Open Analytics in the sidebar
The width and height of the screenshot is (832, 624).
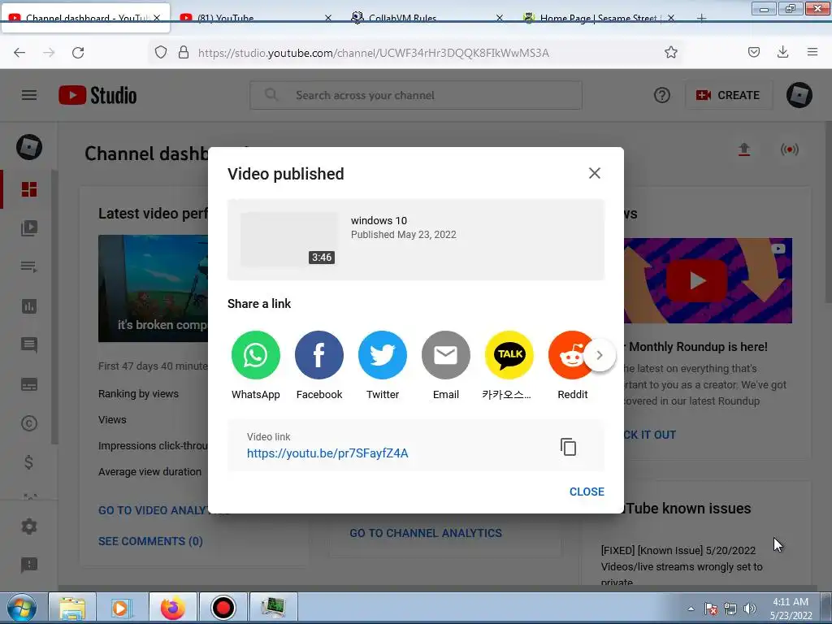(x=29, y=306)
